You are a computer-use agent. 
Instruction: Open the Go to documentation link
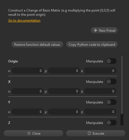(x=24, y=21)
